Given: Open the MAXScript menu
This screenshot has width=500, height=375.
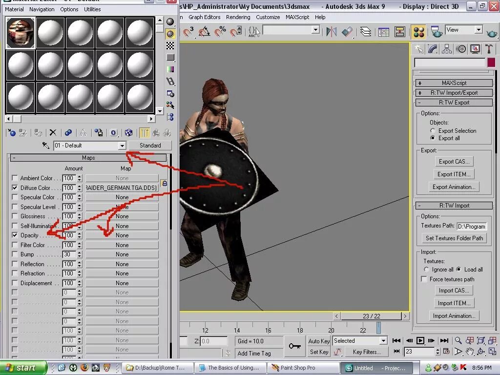Looking at the screenshot, I should (297, 17).
